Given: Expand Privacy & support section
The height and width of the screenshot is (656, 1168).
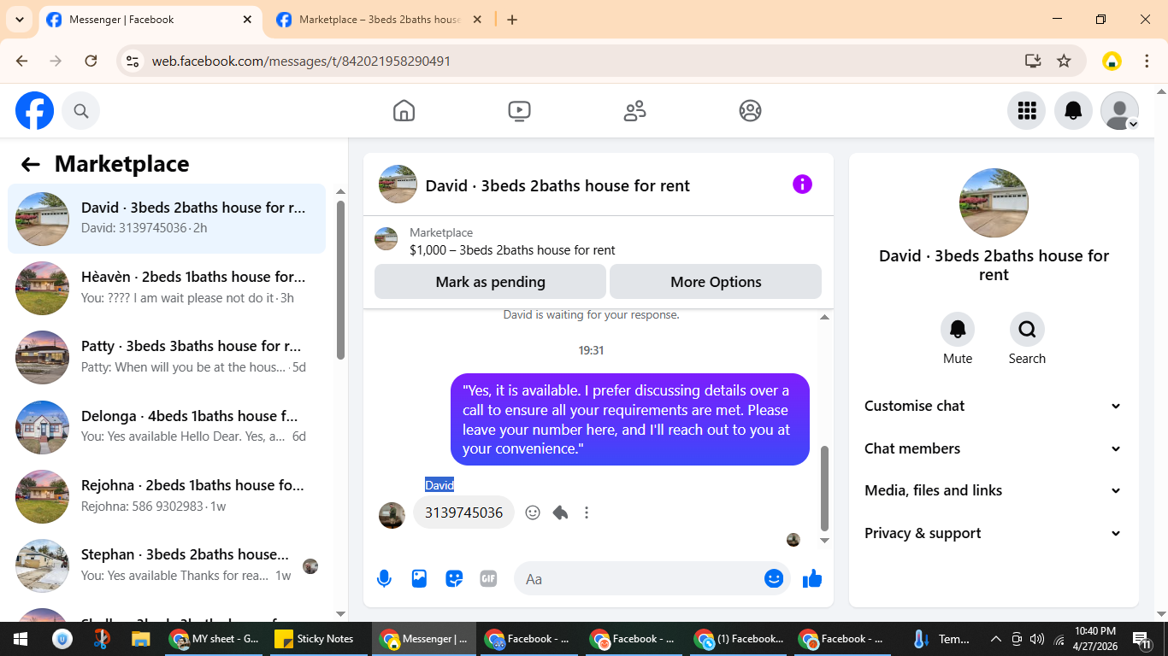Looking at the screenshot, I should point(993,533).
